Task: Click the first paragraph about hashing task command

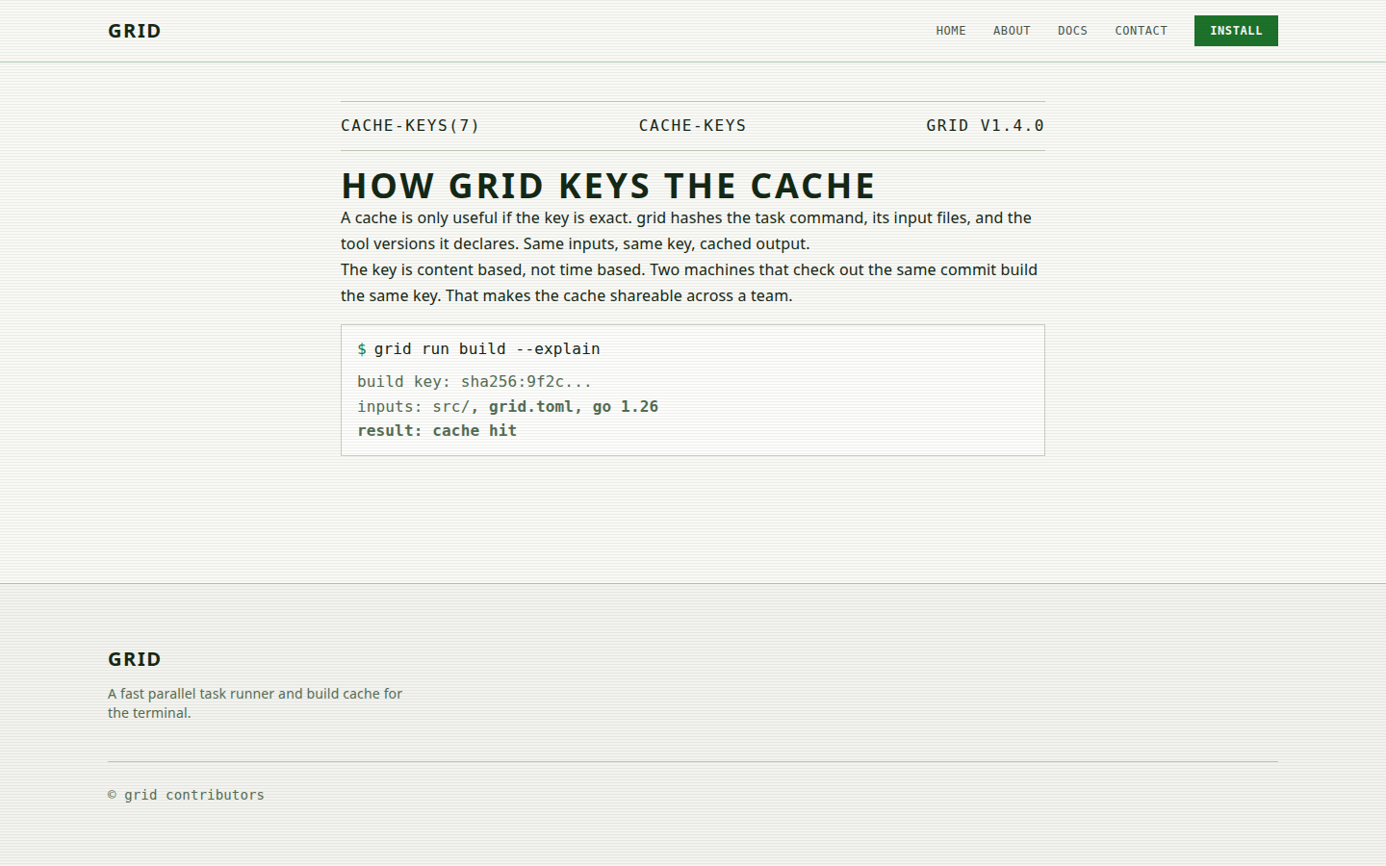Action: (687, 231)
